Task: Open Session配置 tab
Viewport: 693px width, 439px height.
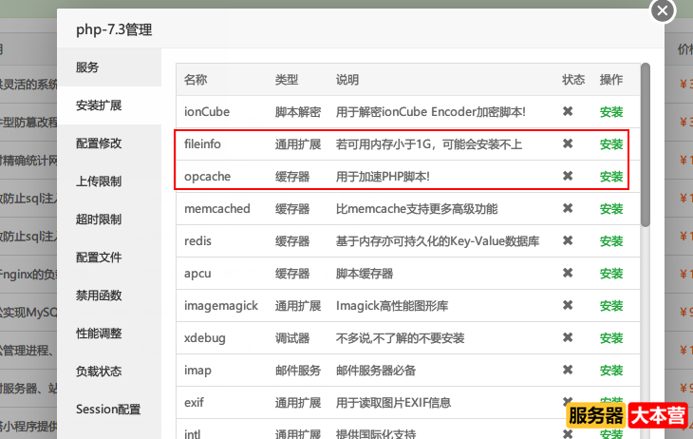Action: coord(108,410)
